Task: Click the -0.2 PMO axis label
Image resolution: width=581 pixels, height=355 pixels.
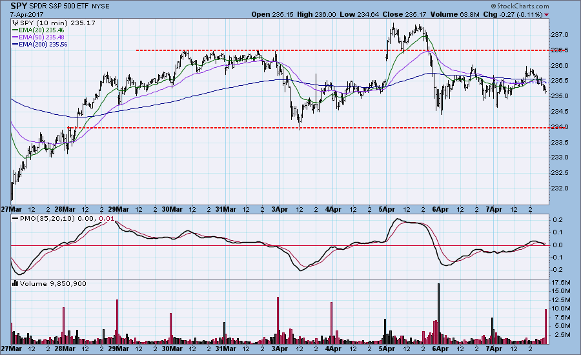Action: point(558,270)
